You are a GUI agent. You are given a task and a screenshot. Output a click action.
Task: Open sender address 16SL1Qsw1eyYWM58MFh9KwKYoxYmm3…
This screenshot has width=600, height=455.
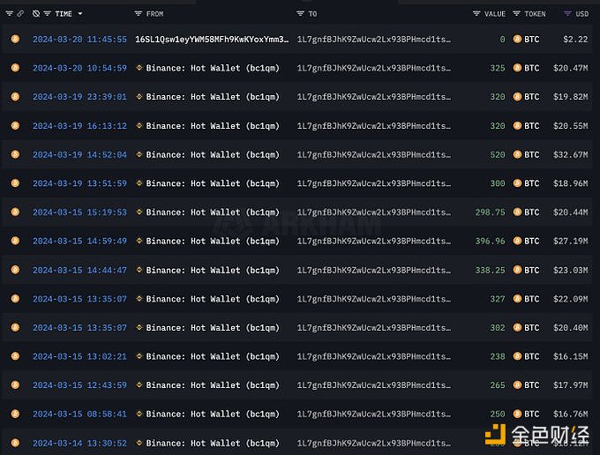point(212,40)
